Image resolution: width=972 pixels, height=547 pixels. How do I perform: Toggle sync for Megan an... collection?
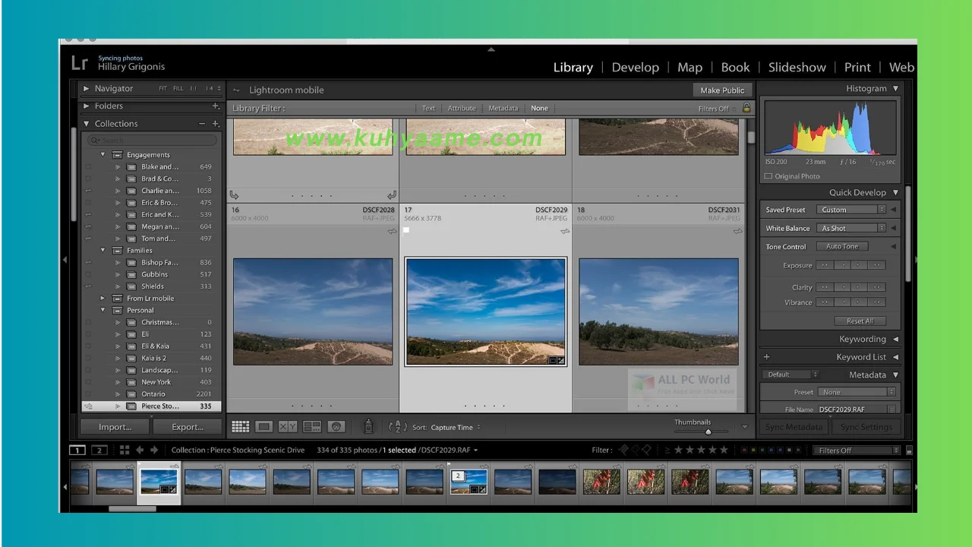click(88, 226)
